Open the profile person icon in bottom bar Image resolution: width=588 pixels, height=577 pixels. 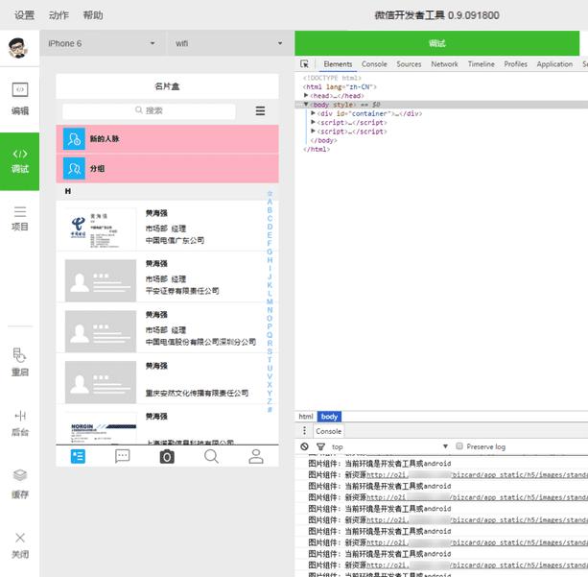(256, 456)
